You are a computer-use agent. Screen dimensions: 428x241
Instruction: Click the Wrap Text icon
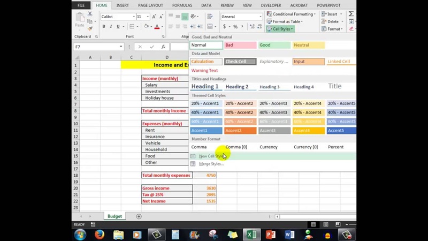210,17
